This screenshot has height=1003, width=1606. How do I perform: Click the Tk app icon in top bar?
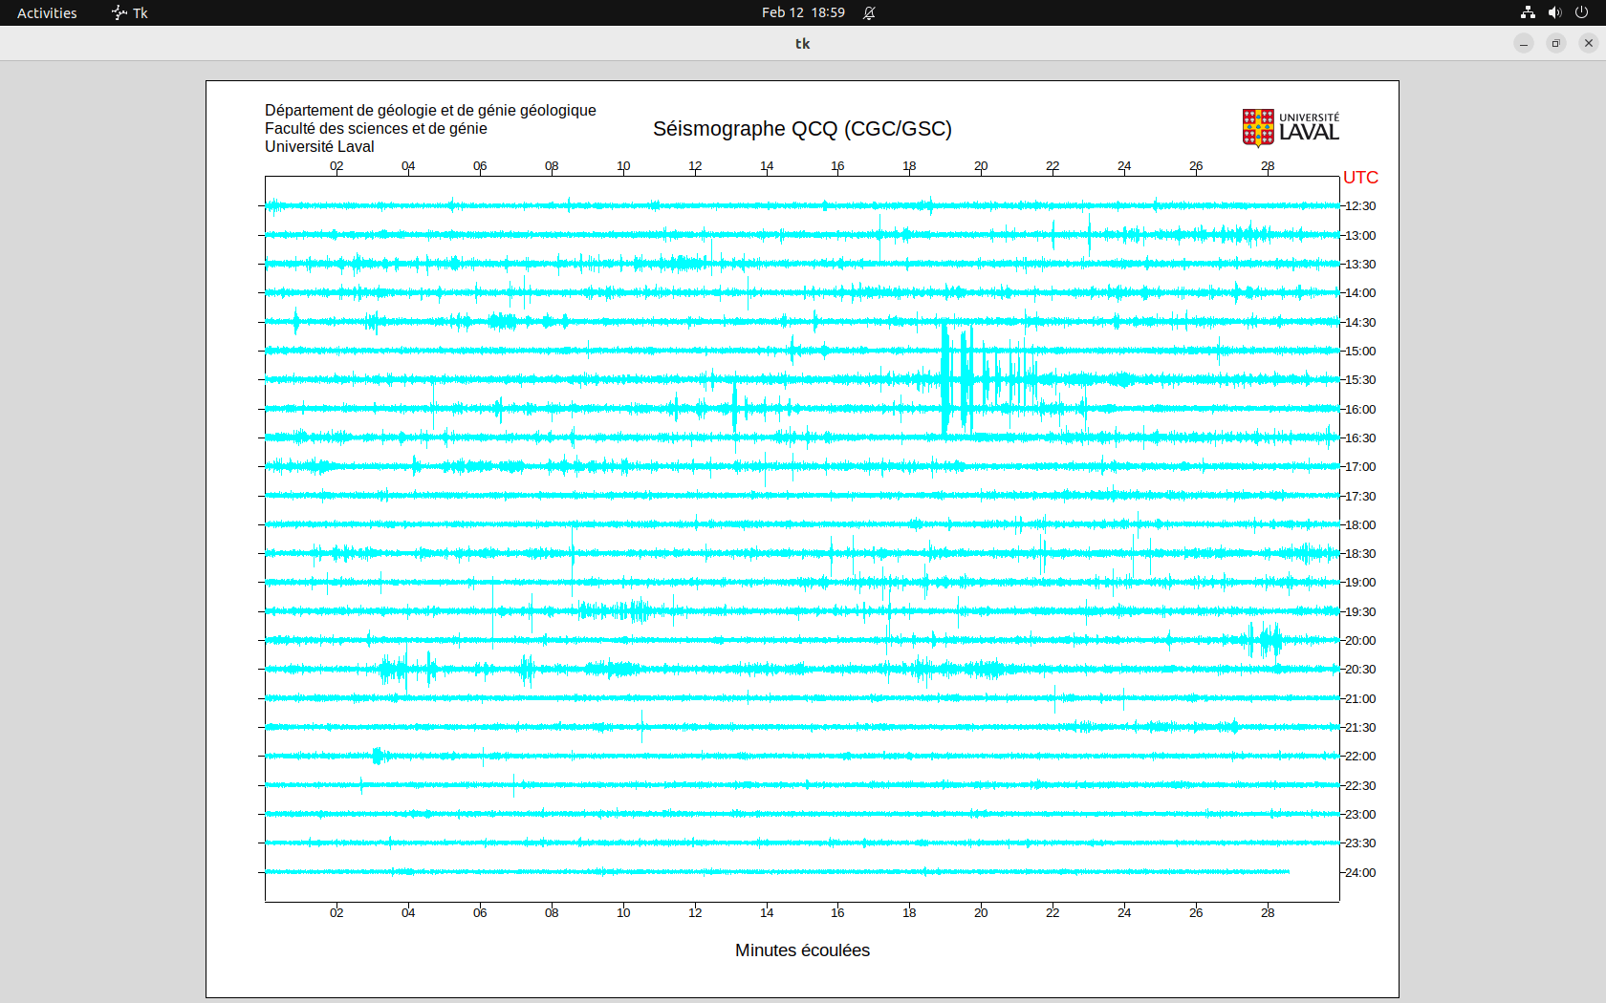[119, 12]
